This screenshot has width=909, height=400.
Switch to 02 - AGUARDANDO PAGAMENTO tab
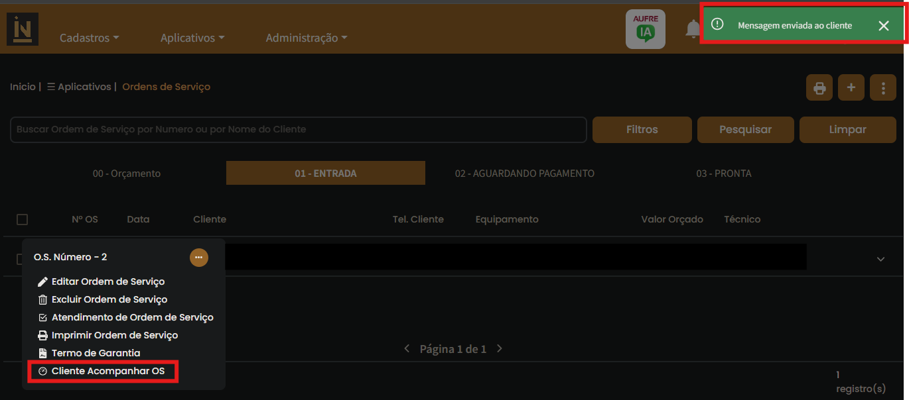[x=524, y=174]
